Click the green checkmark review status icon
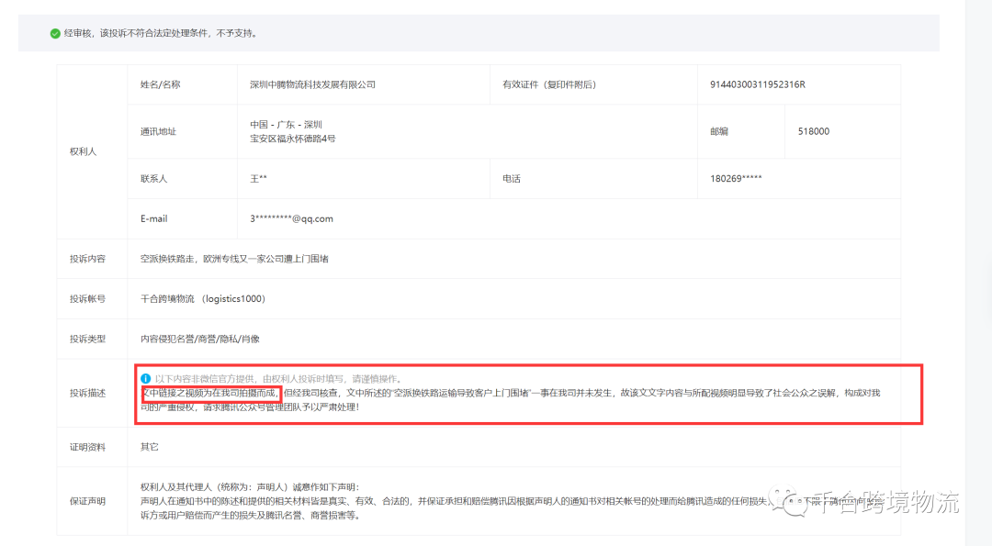Viewport: 992px width, 546px height. pyautogui.click(x=55, y=33)
